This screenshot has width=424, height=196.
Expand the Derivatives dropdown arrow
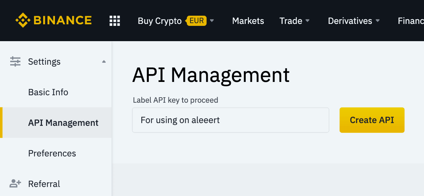(x=378, y=21)
